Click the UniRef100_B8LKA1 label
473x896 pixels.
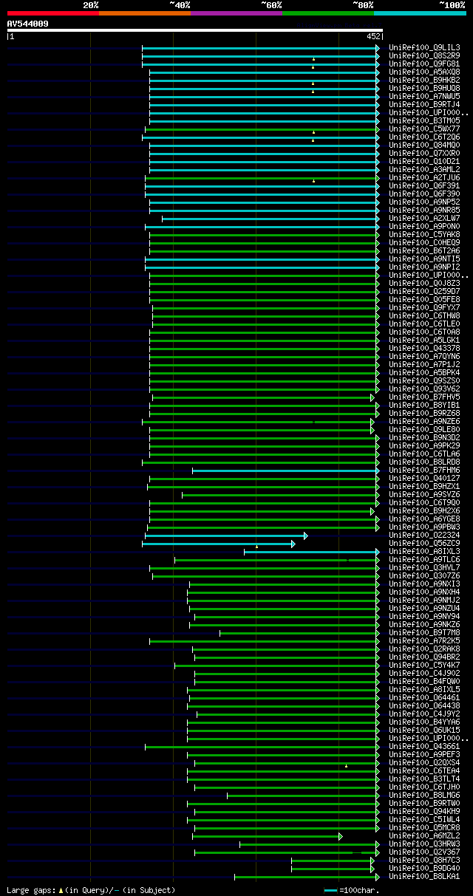424,876
